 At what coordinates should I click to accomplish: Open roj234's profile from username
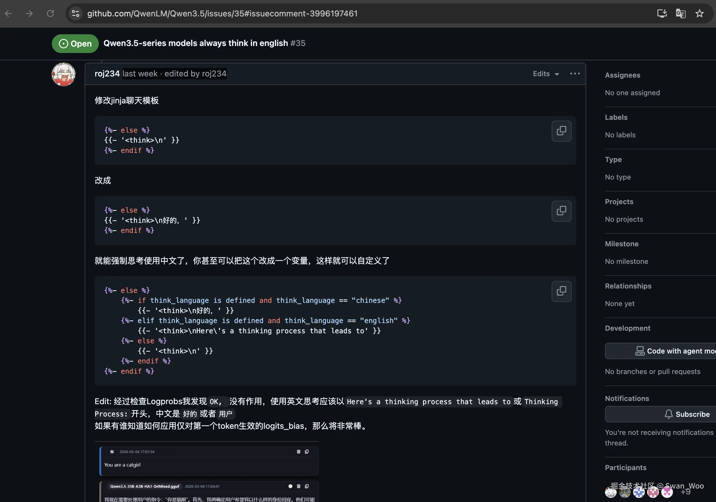pyautogui.click(x=107, y=74)
